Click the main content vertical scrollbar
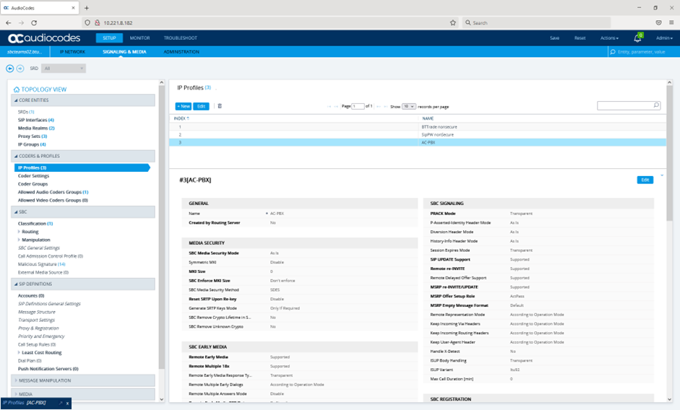Image resolution: width=680 pixels, height=410 pixels. 670,154
